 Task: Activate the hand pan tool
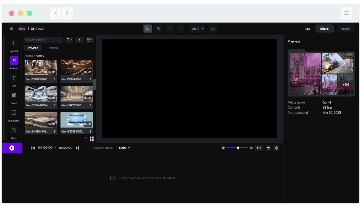pyautogui.click(x=158, y=29)
